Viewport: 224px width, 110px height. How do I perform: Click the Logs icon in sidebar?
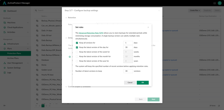(x=4, y=72)
